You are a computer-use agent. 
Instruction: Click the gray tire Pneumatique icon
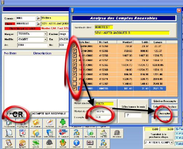pyautogui.click(x=117, y=133)
